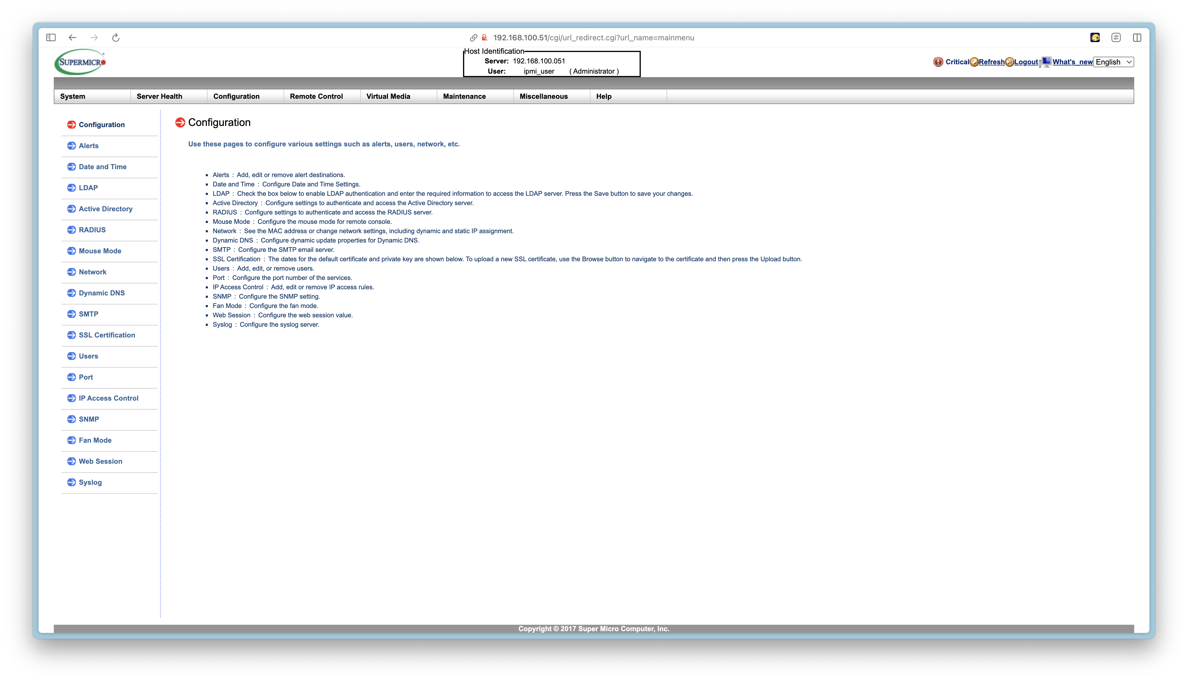Click the Dynamic DNS label in the sidebar
1188x682 pixels.
pos(102,293)
